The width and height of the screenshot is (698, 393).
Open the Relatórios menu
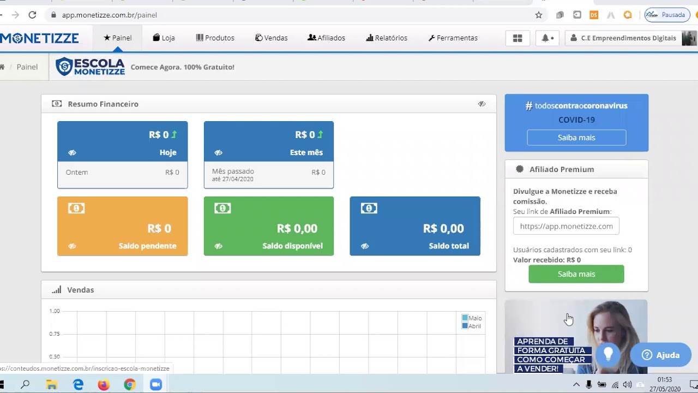click(x=387, y=38)
